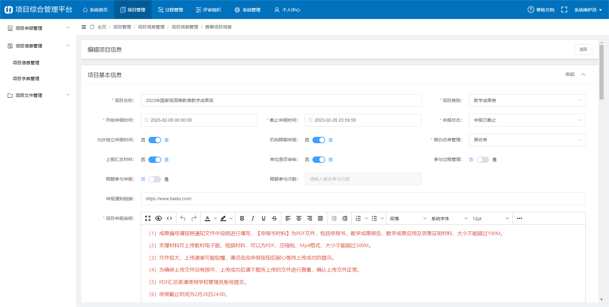Enable the 限额参与申报 switch

click(155, 179)
